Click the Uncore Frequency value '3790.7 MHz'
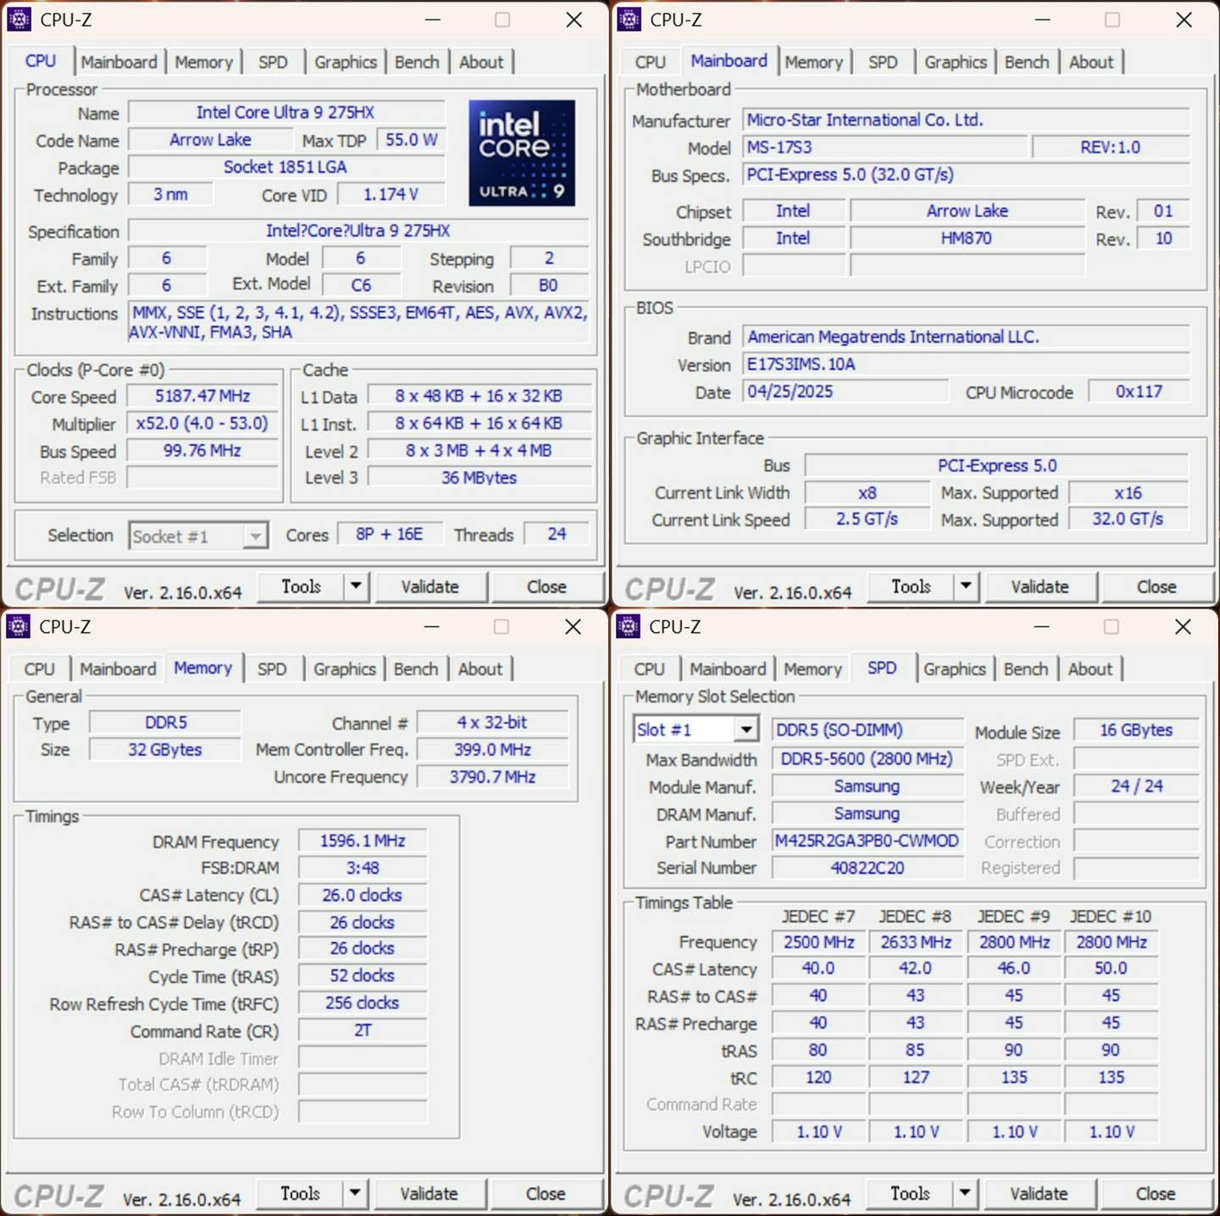 click(493, 777)
